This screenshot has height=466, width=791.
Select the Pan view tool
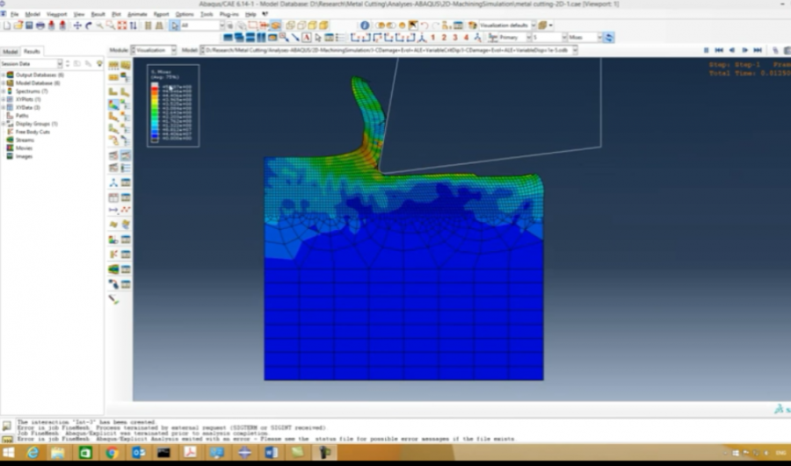point(77,25)
